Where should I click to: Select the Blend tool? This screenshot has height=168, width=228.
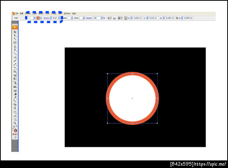coord(15,101)
